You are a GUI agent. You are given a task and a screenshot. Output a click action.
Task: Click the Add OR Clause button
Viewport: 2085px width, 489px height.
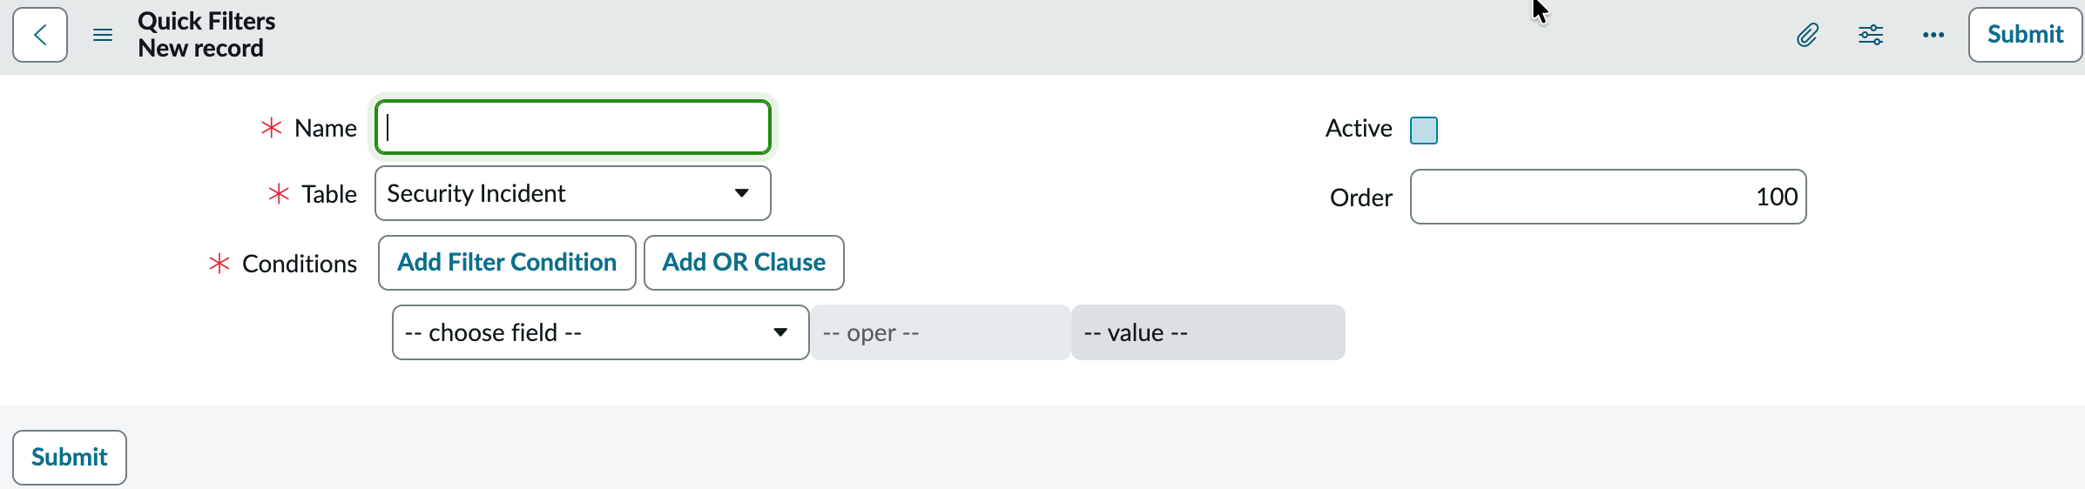[x=744, y=263]
